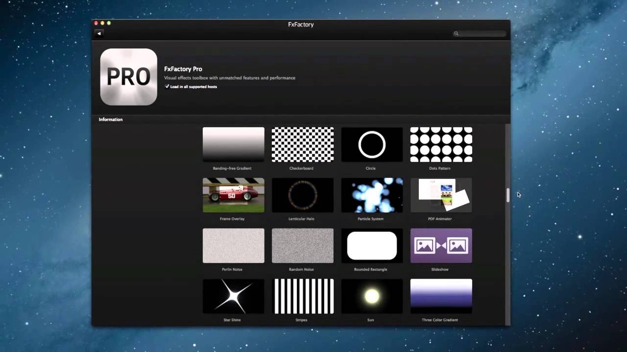Open the Frame Overlay thumbnail

[234, 195]
